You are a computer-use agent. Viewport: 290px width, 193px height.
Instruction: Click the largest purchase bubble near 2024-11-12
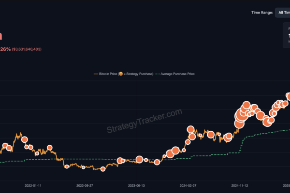[240, 115]
